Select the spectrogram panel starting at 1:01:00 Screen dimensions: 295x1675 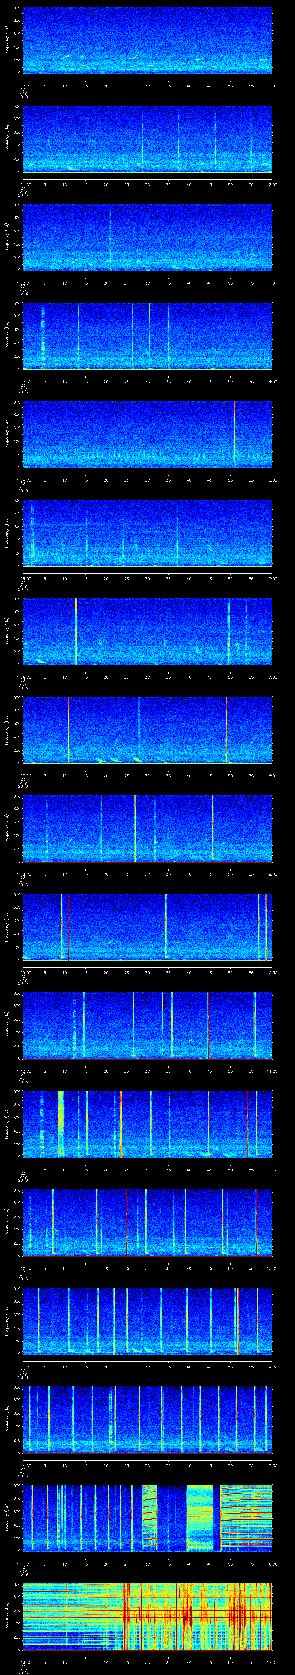(x=147, y=139)
